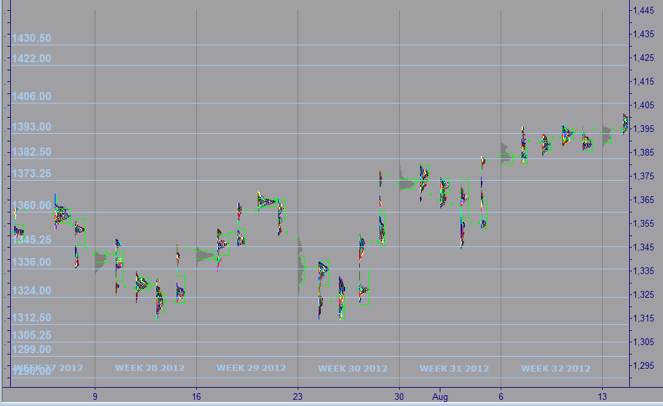This screenshot has height=406, width=663.
Task: Select the 1422.00 horizontal level label
Action: click(x=31, y=59)
